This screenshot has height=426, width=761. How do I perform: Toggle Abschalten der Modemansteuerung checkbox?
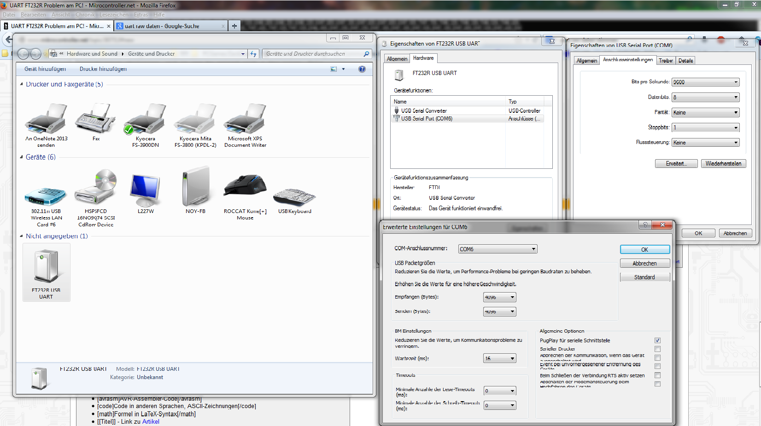click(x=657, y=384)
